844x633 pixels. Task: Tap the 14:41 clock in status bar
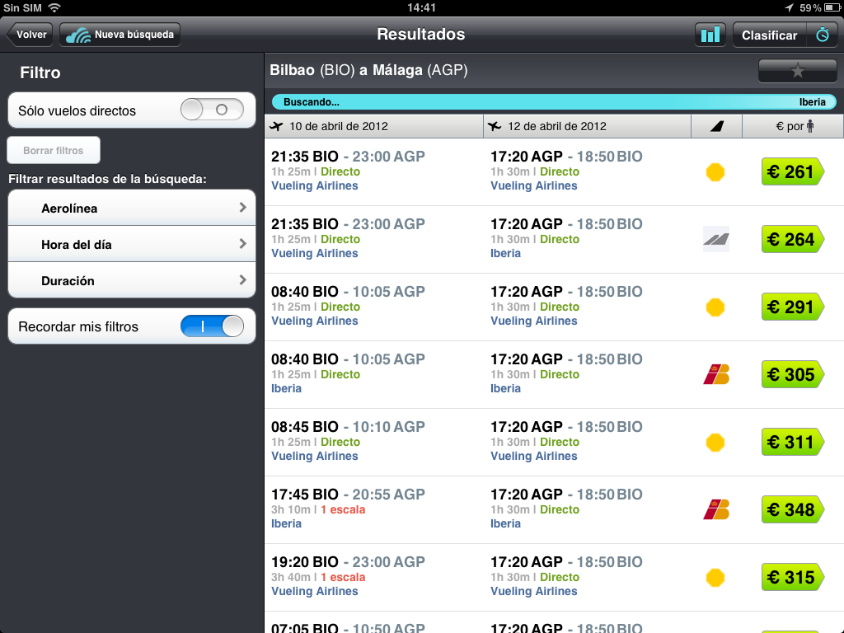(x=421, y=7)
